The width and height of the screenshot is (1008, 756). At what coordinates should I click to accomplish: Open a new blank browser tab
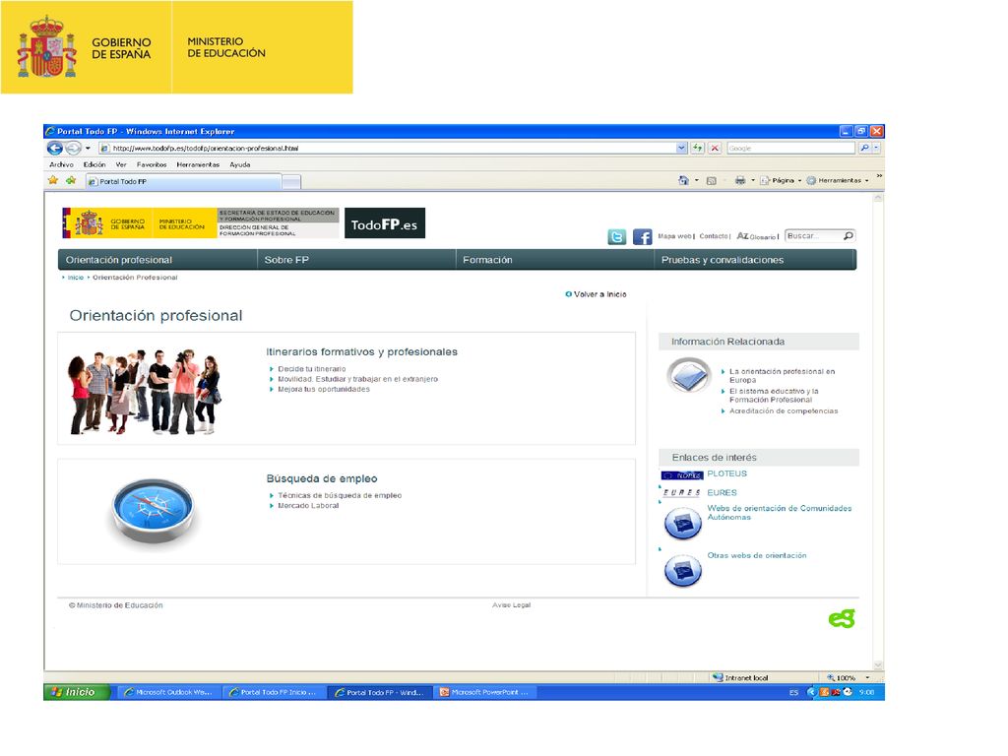coord(291,182)
